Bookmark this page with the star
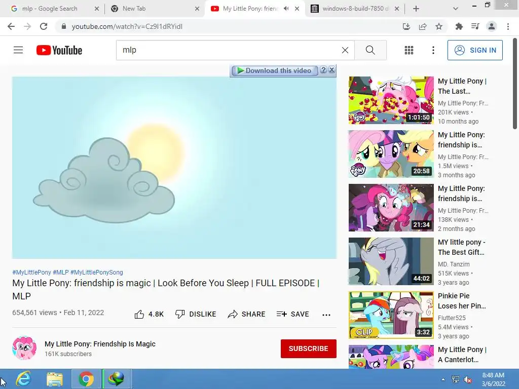This screenshot has height=389, width=519. coord(439,26)
